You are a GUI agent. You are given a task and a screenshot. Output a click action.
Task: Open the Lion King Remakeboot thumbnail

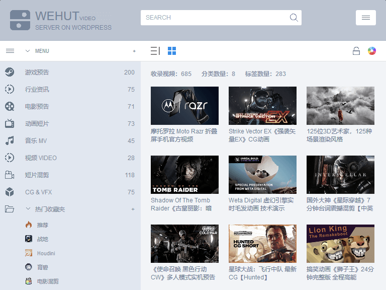[340, 244]
